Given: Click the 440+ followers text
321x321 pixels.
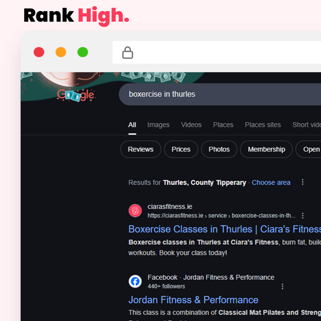Looking at the screenshot, I should [x=166, y=286].
